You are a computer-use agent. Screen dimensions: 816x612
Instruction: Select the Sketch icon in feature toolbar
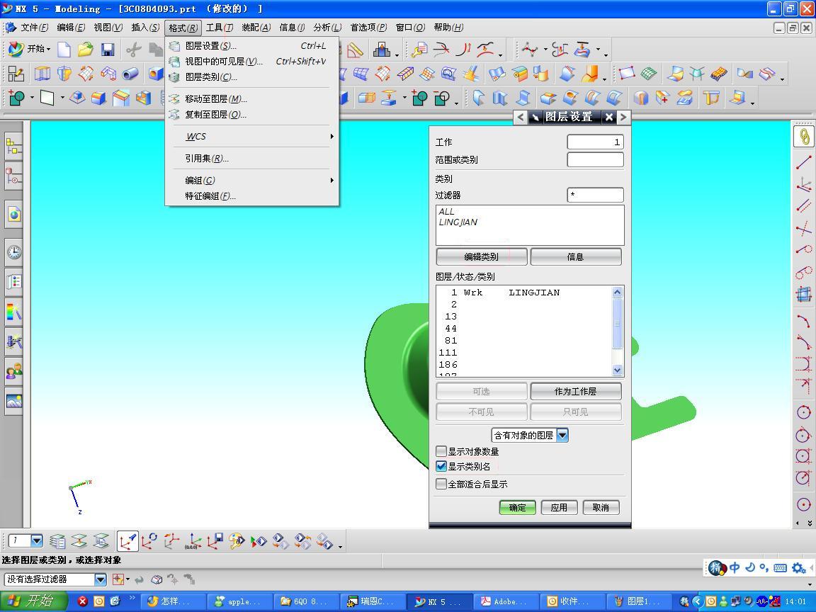pos(16,74)
